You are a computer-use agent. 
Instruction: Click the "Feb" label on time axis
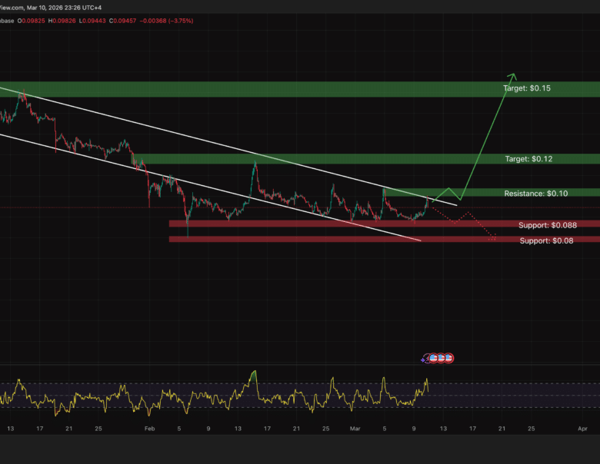150,428
